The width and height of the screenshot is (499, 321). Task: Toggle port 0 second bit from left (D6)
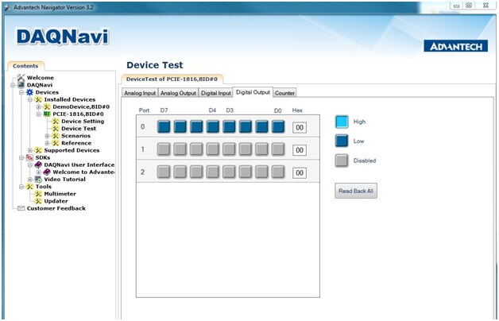click(x=180, y=126)
